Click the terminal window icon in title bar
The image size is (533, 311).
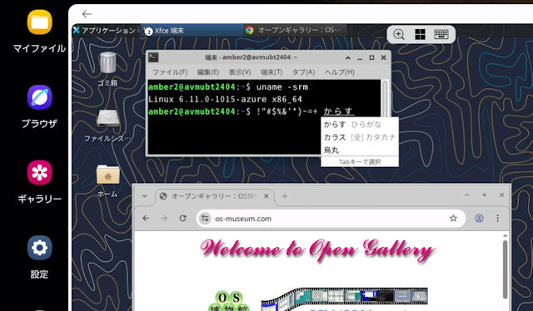tap(153, 57)
